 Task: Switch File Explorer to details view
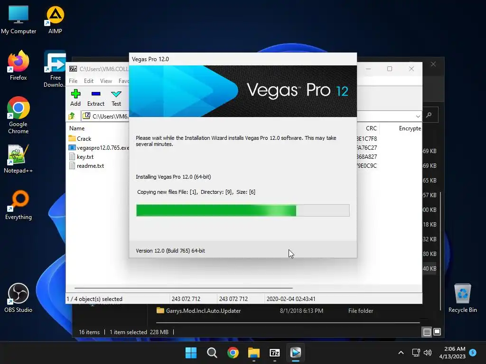pyautogui.click(x=427, y=332)
